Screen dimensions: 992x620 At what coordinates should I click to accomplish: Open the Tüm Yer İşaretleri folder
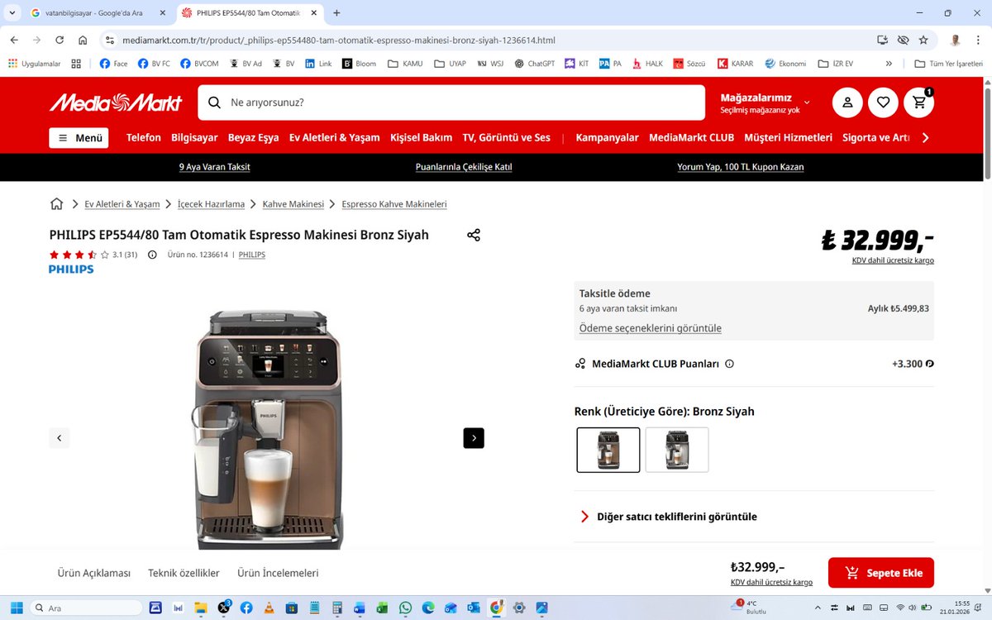coord(948,64)
